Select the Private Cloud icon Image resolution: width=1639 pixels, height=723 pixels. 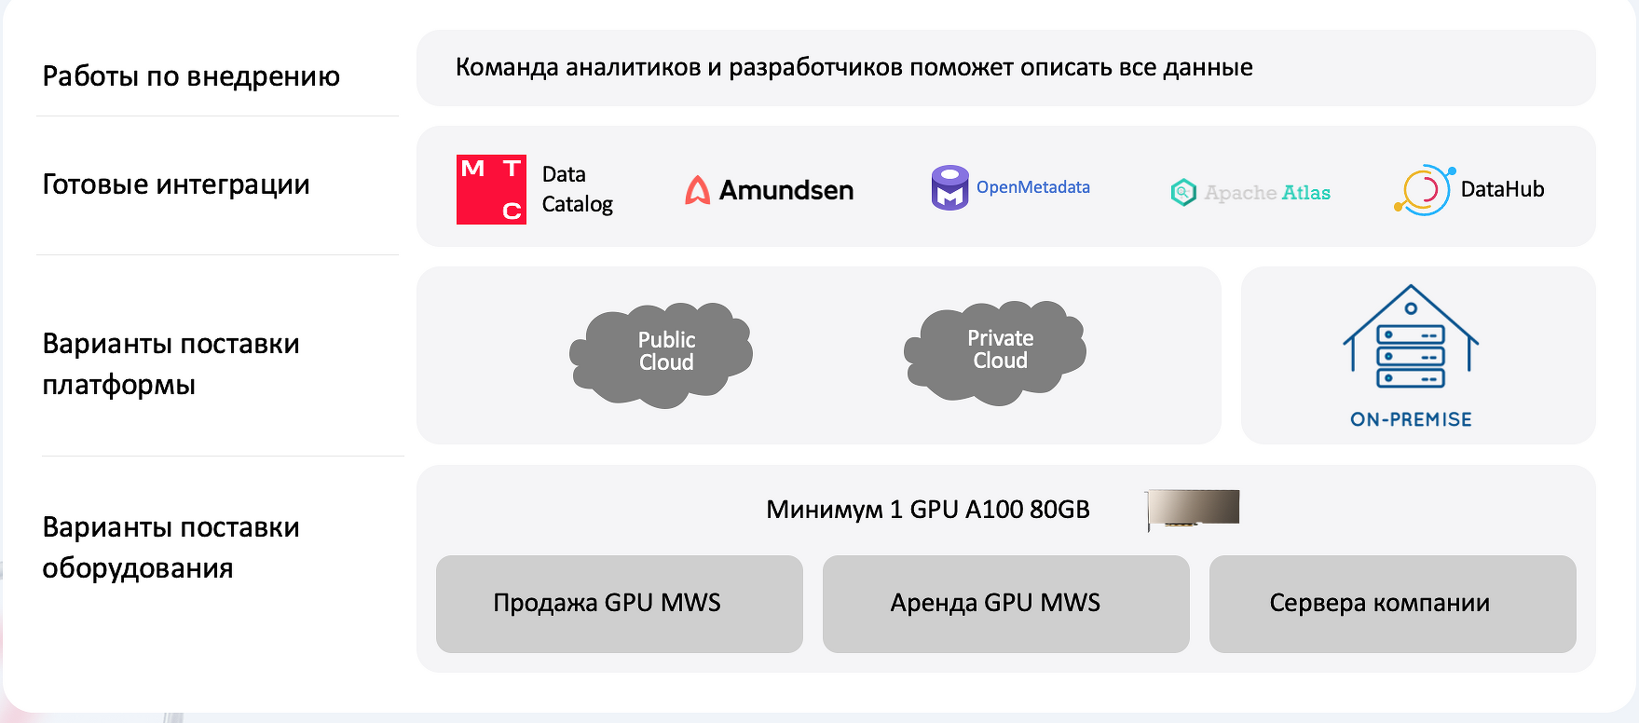point(995,352)
